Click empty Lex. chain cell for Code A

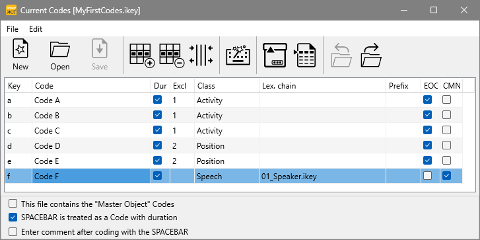pos(323,100)
